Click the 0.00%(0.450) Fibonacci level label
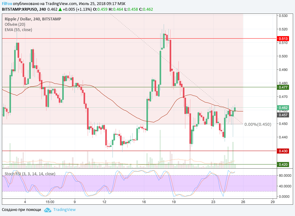Image resolution: width=295 pixels, height=216 pixels. point(258,124)
